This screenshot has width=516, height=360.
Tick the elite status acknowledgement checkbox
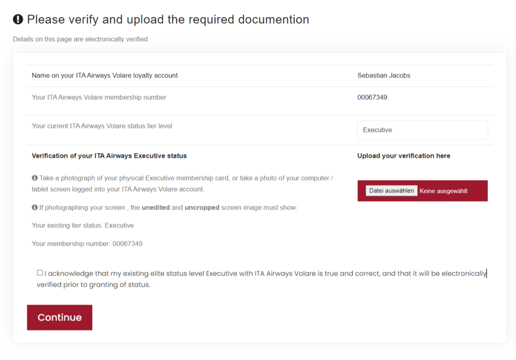(x=40, y=273)
